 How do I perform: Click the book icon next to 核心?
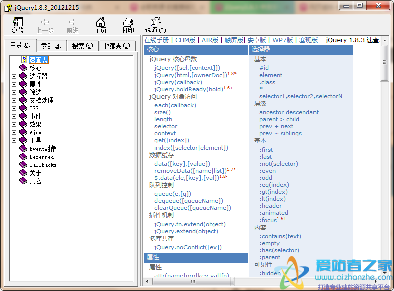(23, 68)
